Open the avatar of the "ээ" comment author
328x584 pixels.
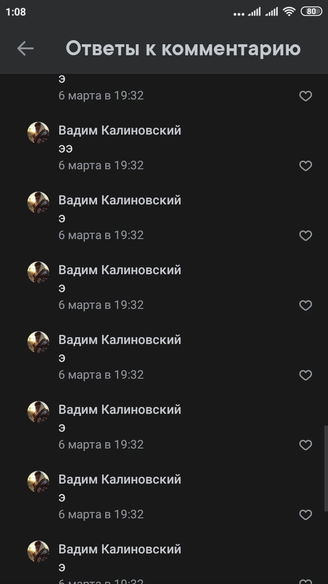[x=38, y=132]
